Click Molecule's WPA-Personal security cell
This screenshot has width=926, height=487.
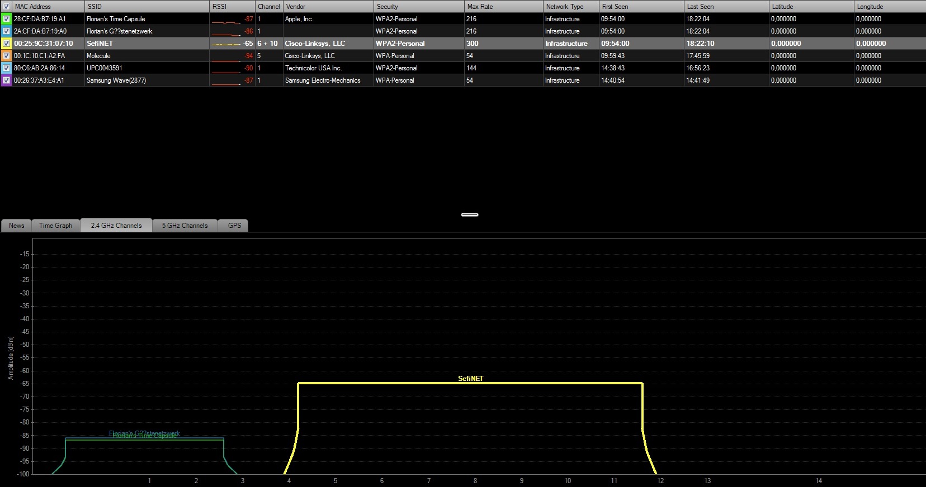(x=419, y=56)
